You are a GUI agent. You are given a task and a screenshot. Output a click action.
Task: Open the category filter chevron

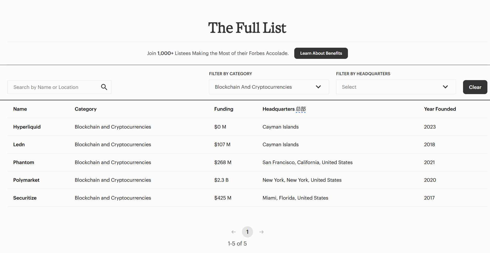tap(318, 87)
